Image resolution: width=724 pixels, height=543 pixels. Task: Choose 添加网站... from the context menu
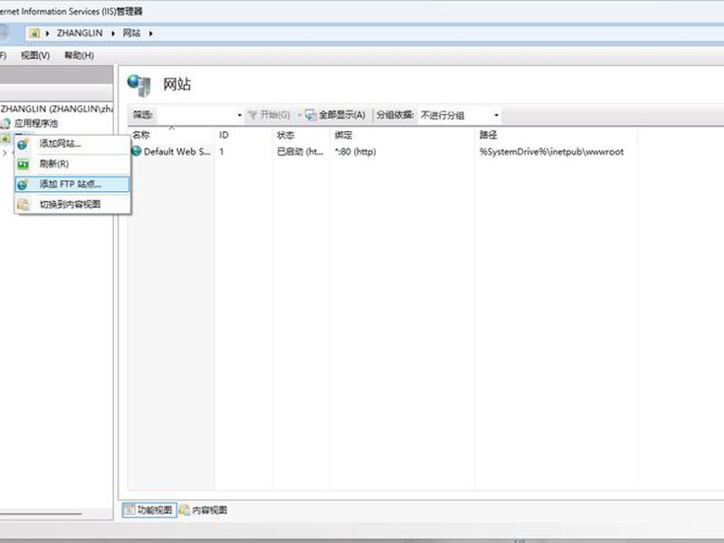[72, 144]
